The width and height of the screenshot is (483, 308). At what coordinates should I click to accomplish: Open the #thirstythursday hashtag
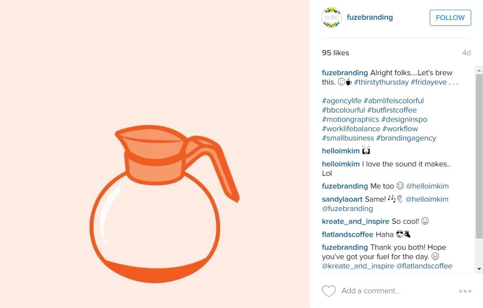tap(381, 82)
